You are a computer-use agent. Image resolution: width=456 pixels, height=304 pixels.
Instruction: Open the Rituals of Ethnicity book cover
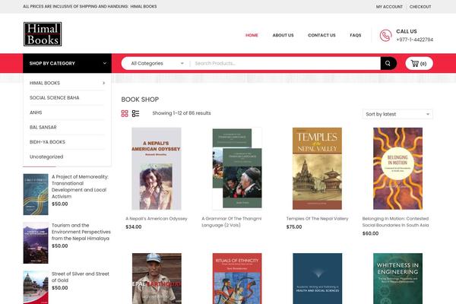click(x=237, y=278)
